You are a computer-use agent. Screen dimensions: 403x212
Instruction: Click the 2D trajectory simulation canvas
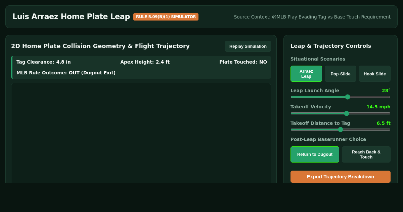pos(141,133)
